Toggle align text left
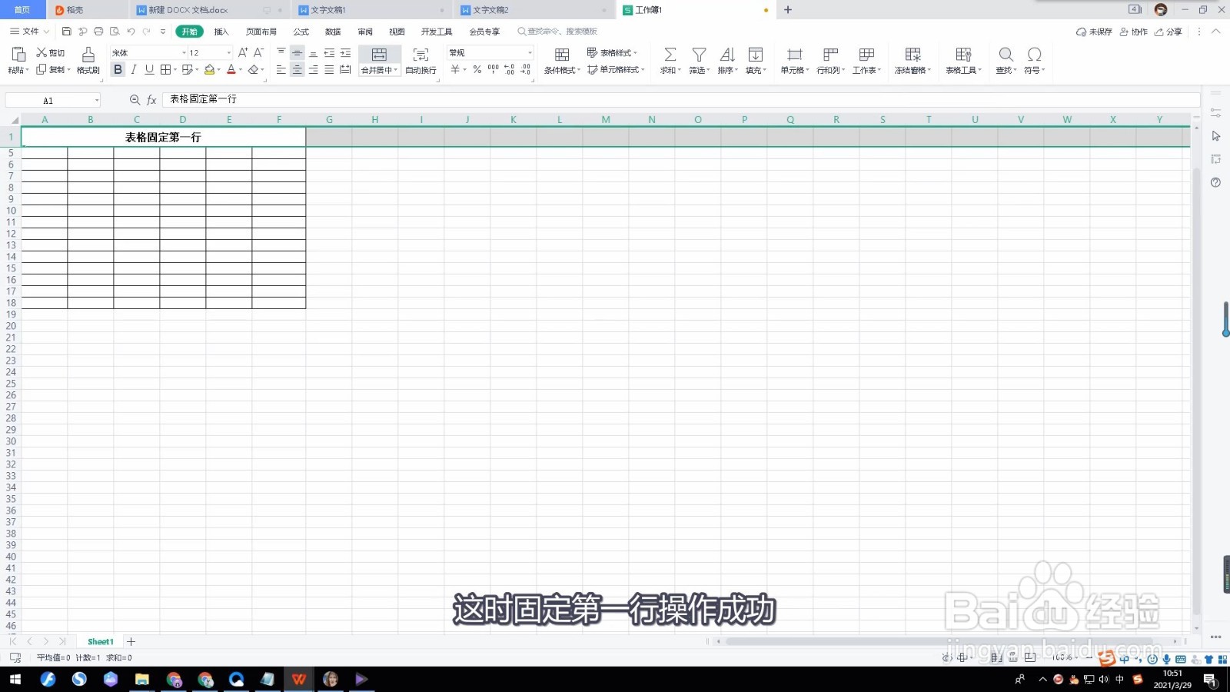Screen dimensions: 1230x692 pos(281,70)
